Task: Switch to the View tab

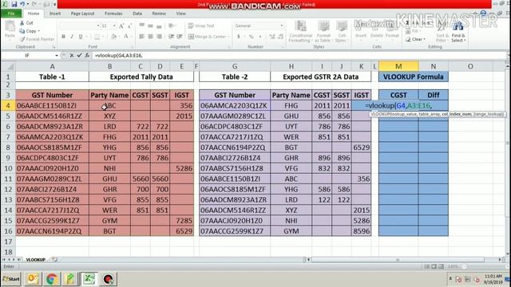Action: coord(181,14)
